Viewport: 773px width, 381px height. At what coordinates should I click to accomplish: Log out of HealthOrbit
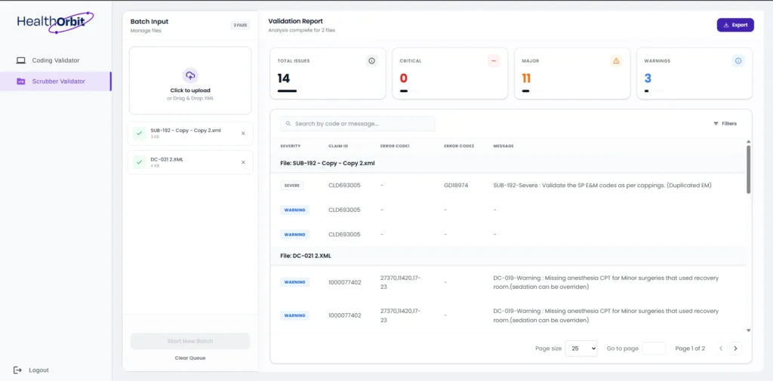32,370
